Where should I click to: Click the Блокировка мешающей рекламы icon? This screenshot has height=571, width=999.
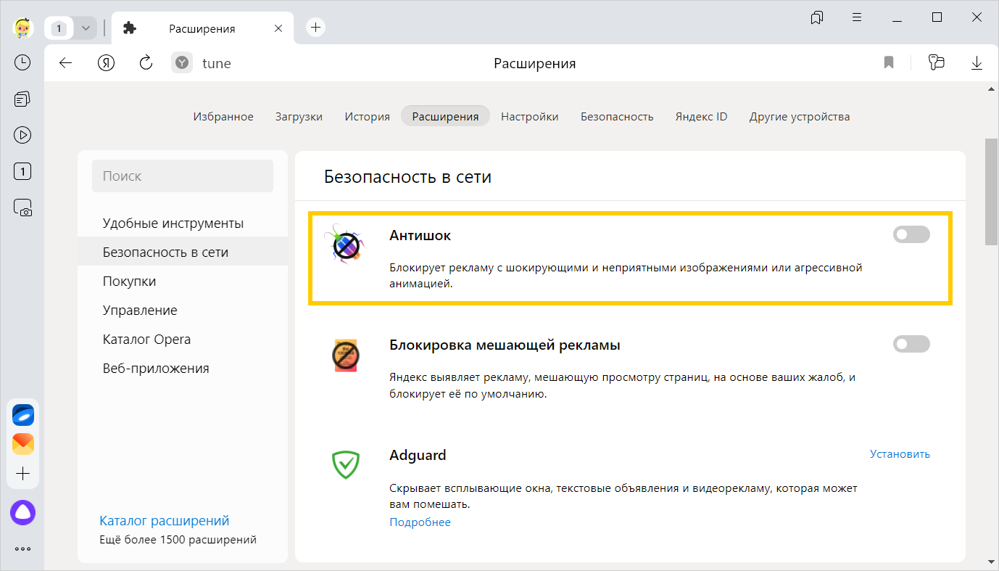click(x=346, y=356)
